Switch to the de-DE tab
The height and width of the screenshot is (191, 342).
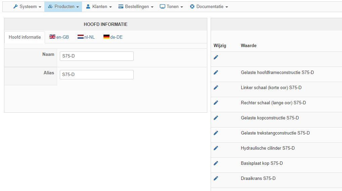113,37
